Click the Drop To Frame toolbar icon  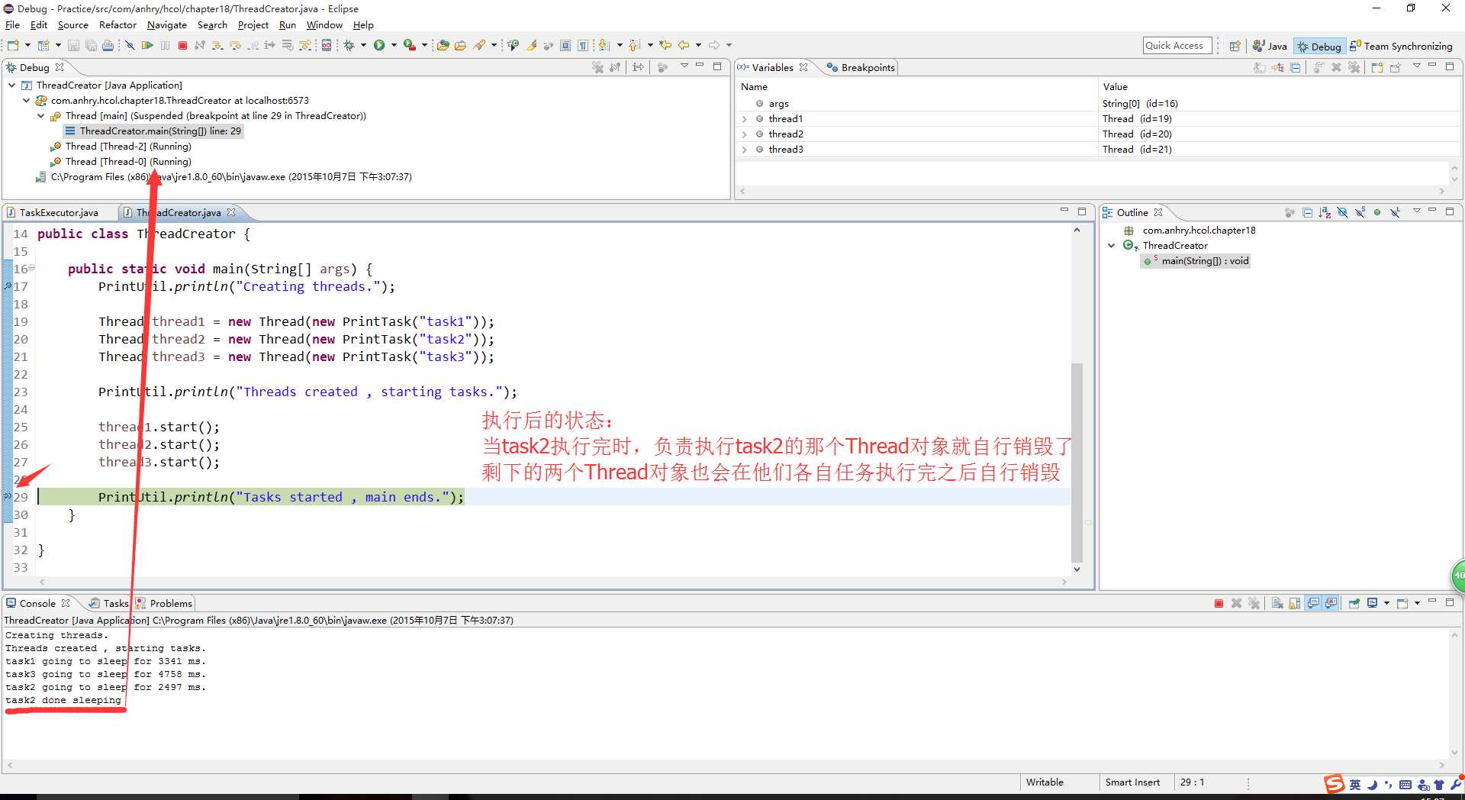click(x=288, y=46)
